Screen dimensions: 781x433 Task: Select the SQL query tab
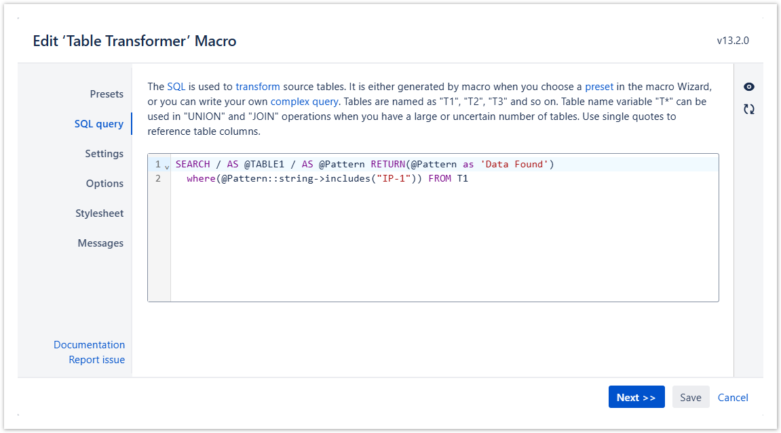[99, 124]
